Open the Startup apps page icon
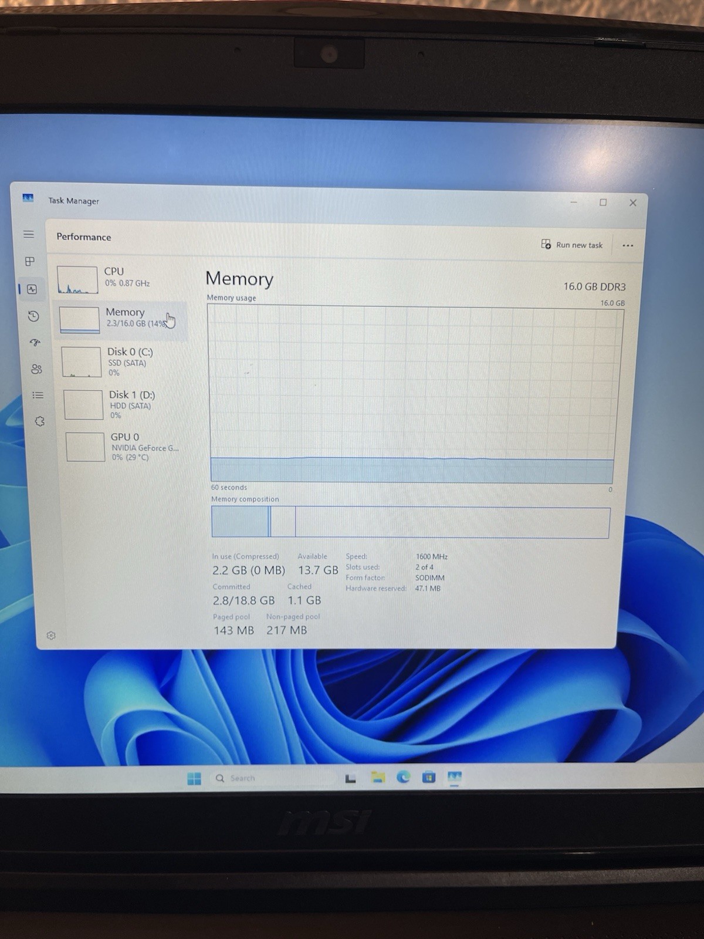 point(35,343)
